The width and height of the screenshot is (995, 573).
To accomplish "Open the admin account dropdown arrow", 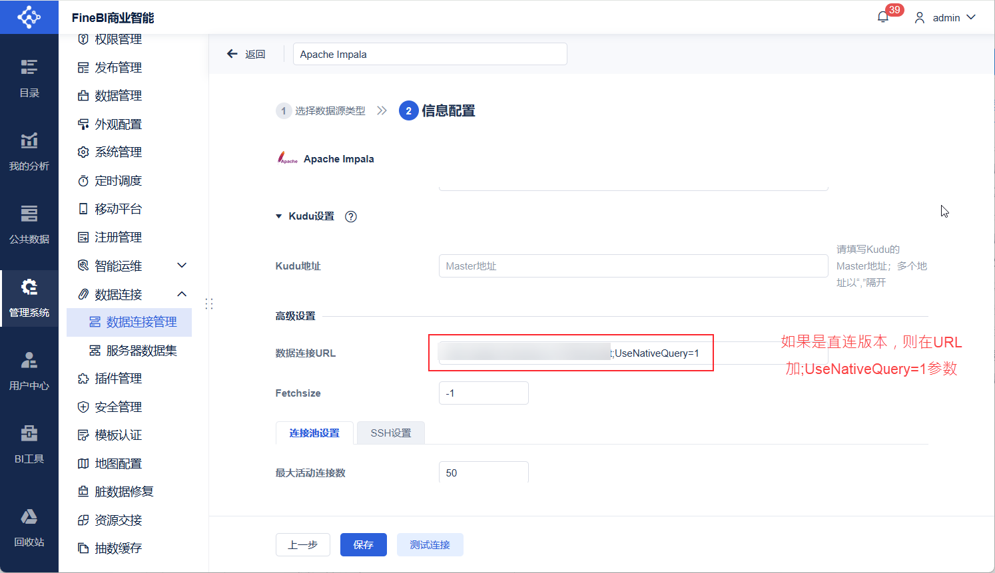I will click(971, 17).
